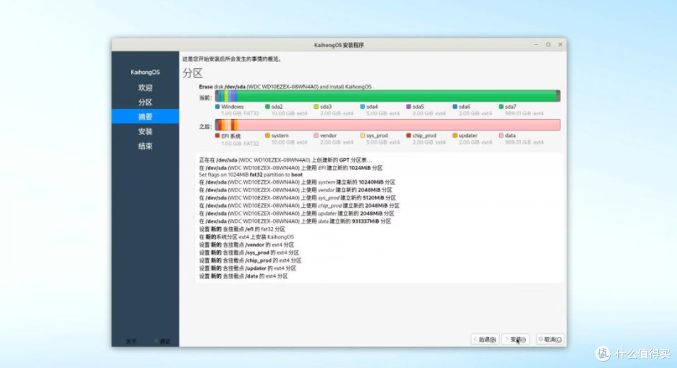
Task: Click the line about creating the new GPT 分区表
Action: 285,160
